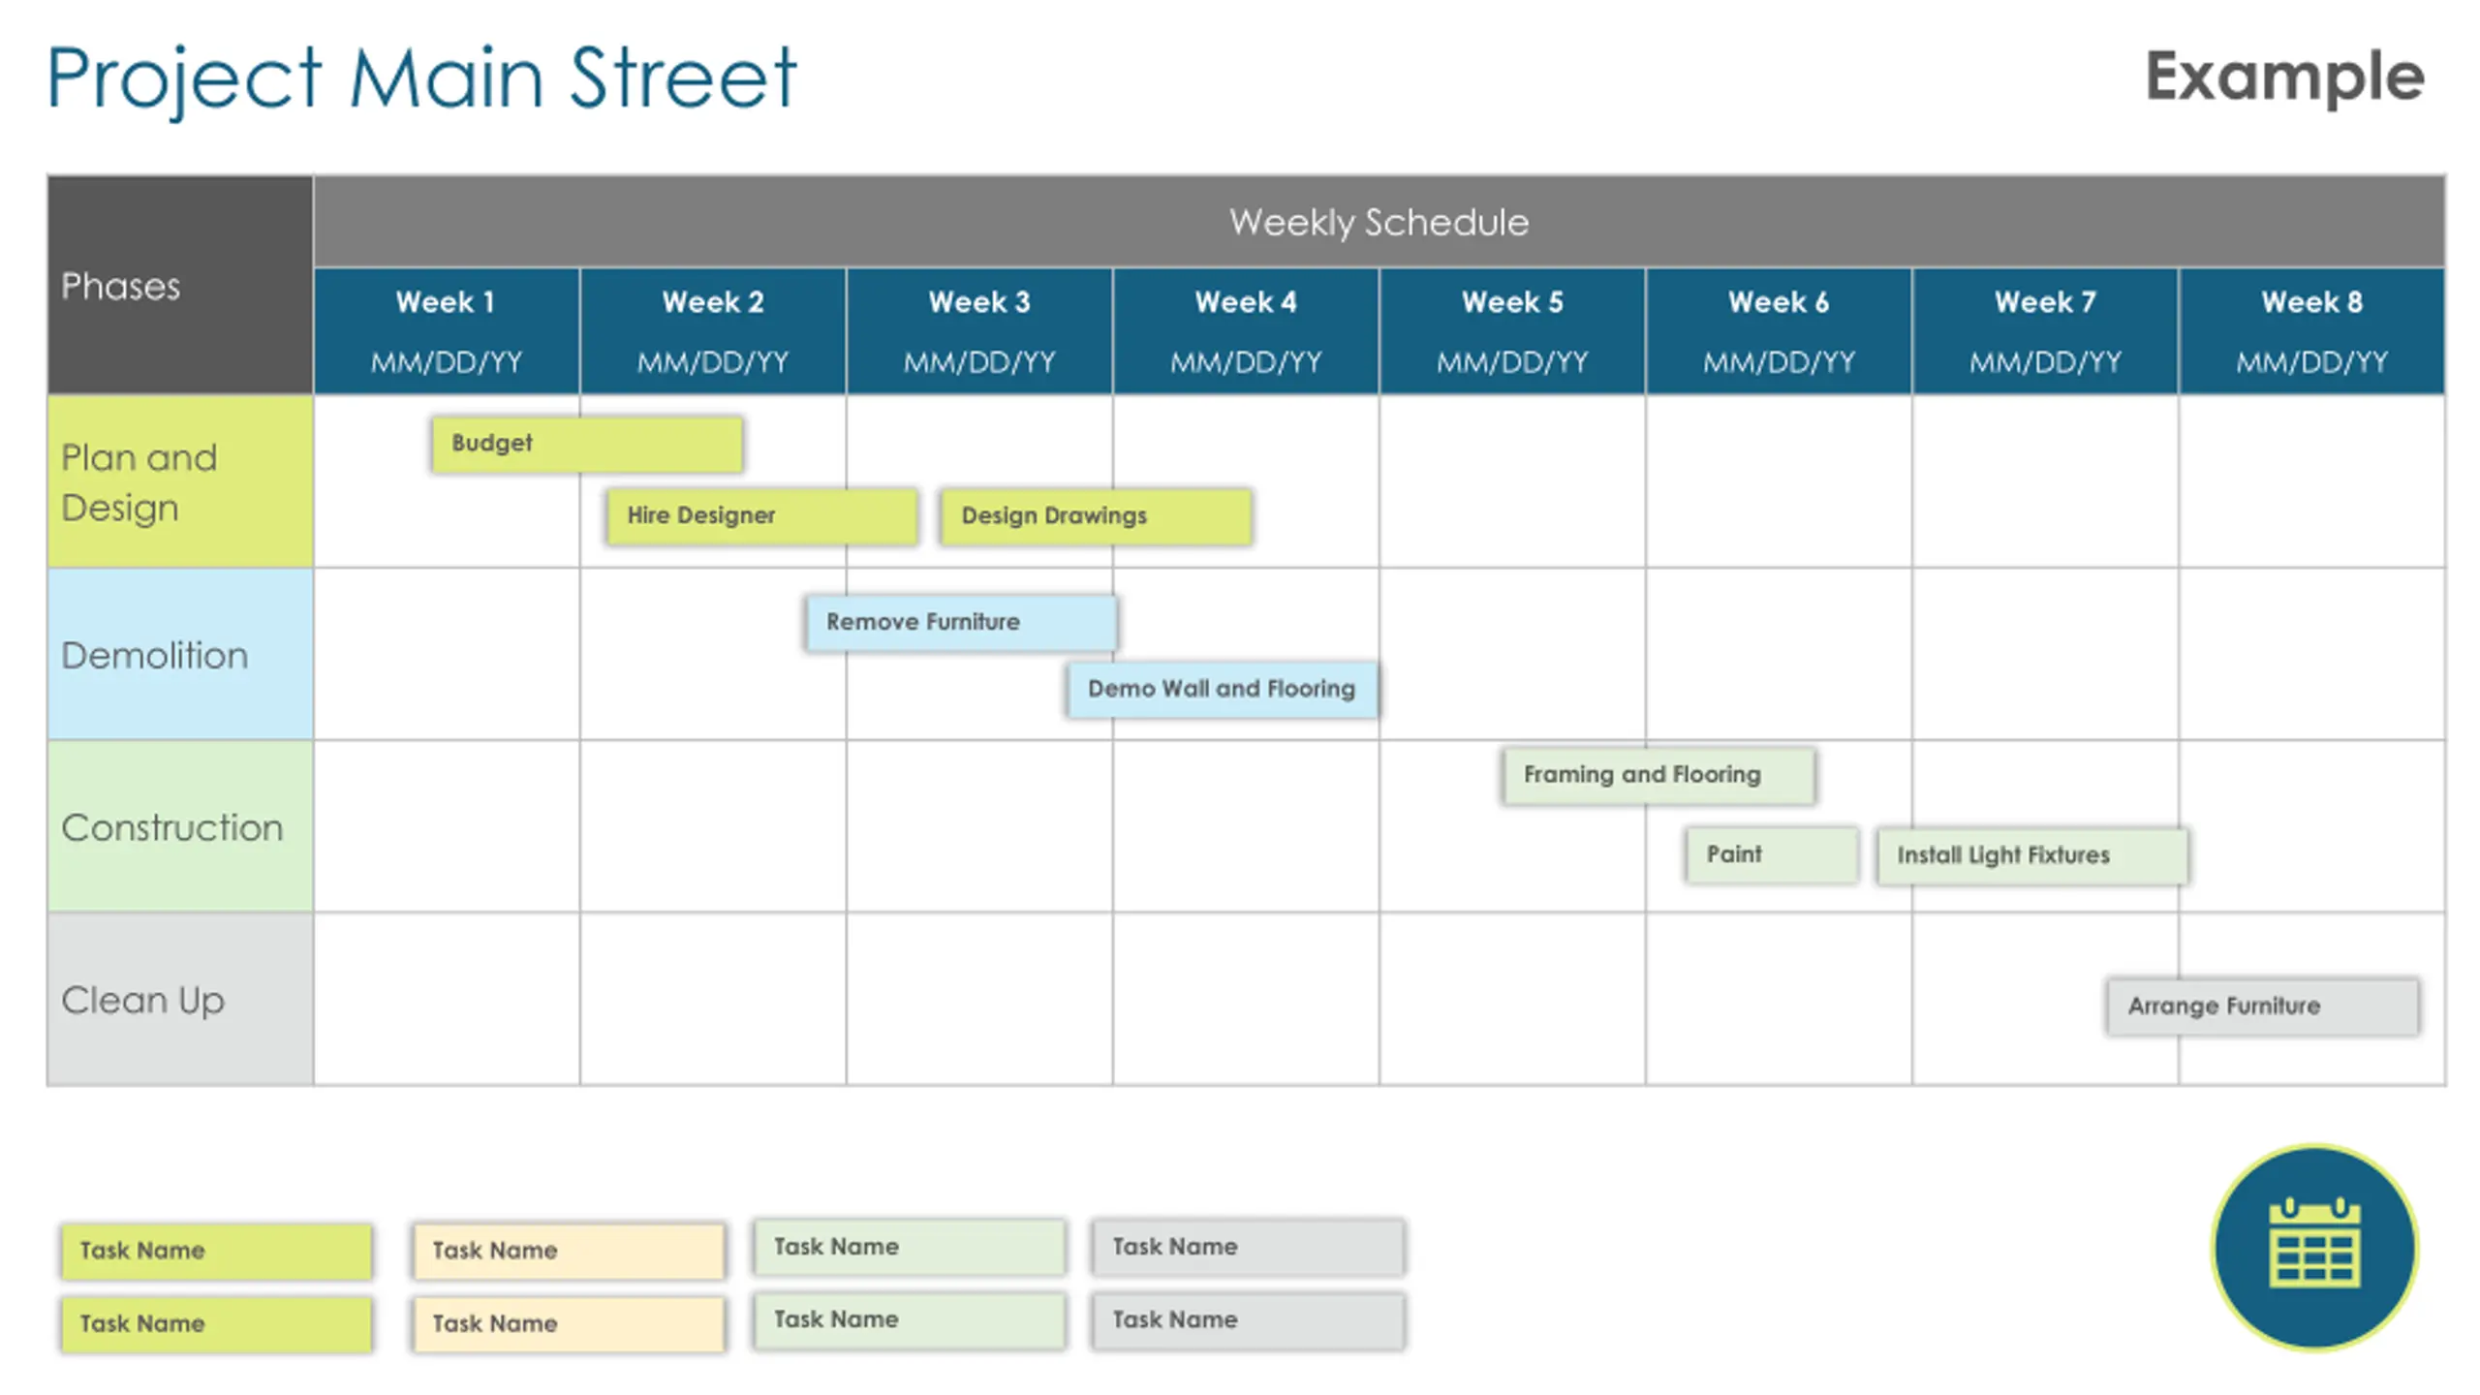Viewport: 2480px width, 1395px height.
Task: Click the MM/DD/YY date under Week 8
Action: (x=2311, y=362)
